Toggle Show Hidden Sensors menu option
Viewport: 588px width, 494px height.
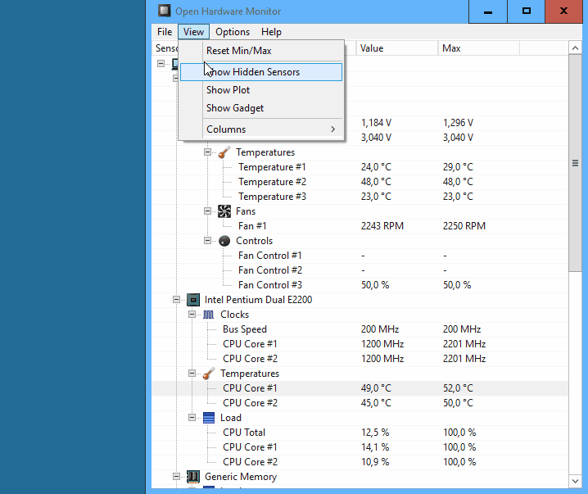pos(261,72)
